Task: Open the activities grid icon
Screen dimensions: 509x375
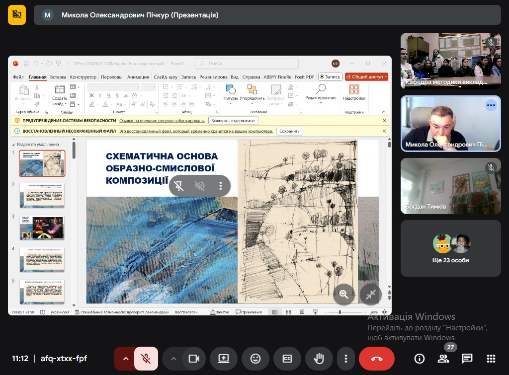Action: 491,359
